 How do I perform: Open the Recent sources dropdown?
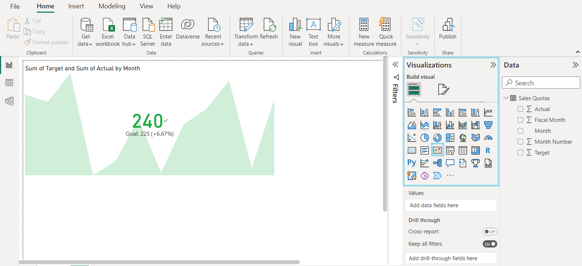coord(213,32)
